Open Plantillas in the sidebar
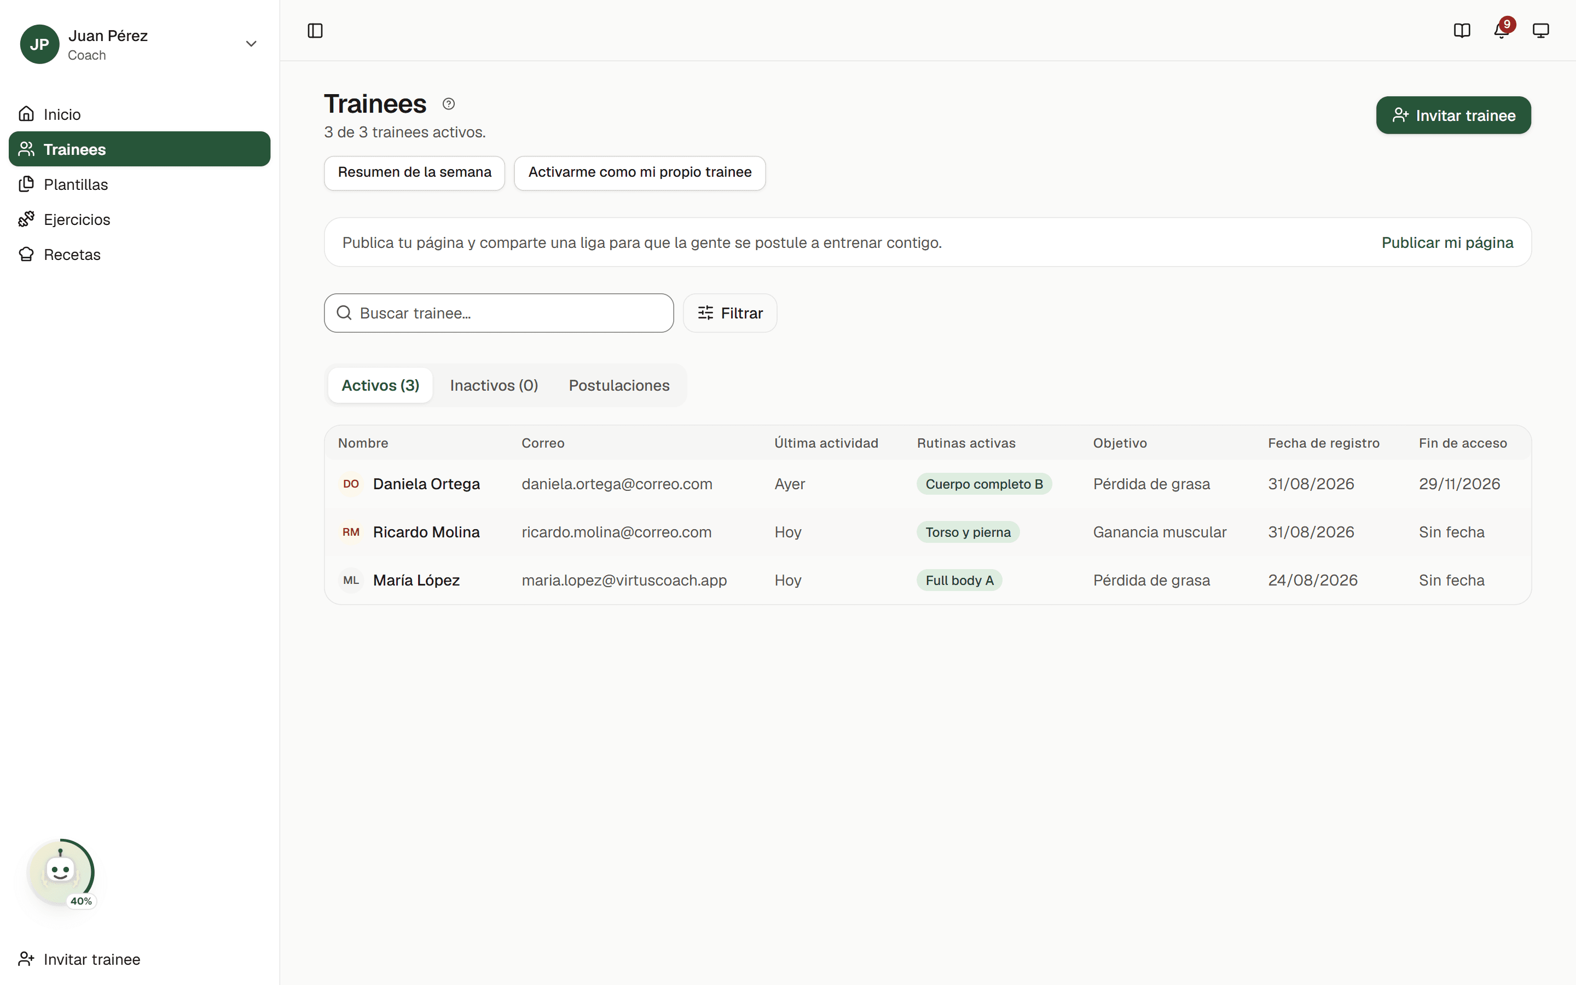 point(140,184)
